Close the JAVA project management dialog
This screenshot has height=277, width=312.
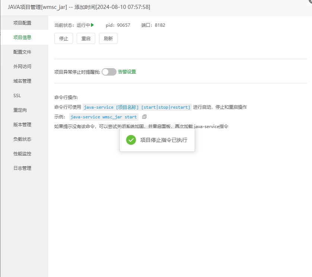coord(311,1)
